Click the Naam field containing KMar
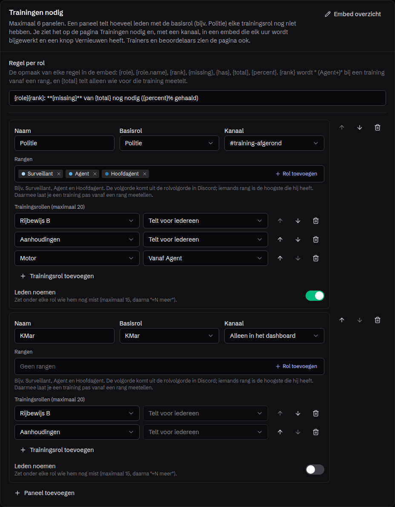This screenshot has height=507, width=395. pos(64,336)
